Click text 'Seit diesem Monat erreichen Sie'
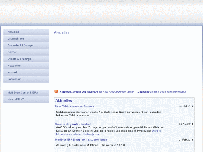This screenshot has height=152, width=203. (x=75, y=112)
